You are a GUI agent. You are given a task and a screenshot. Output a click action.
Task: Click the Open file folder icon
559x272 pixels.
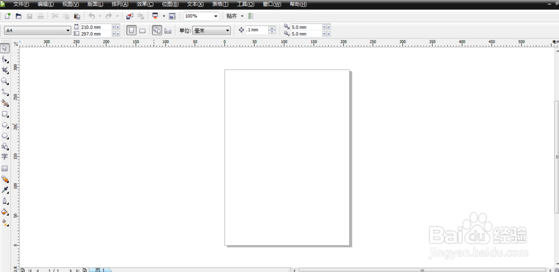18,16
